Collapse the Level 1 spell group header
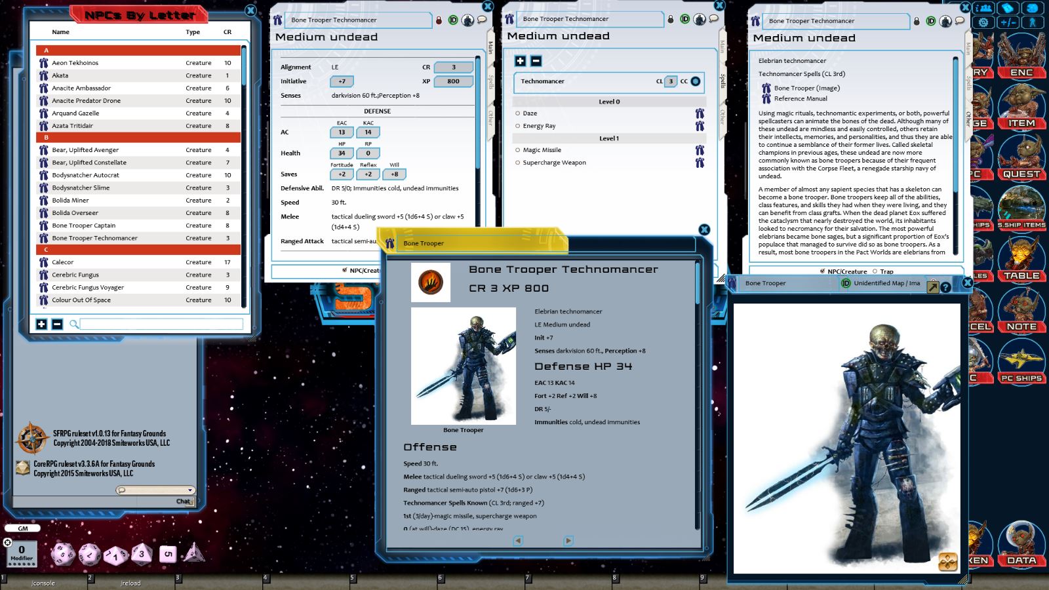The height and width of the screenshot is (590, 1049). click(608, 138)
